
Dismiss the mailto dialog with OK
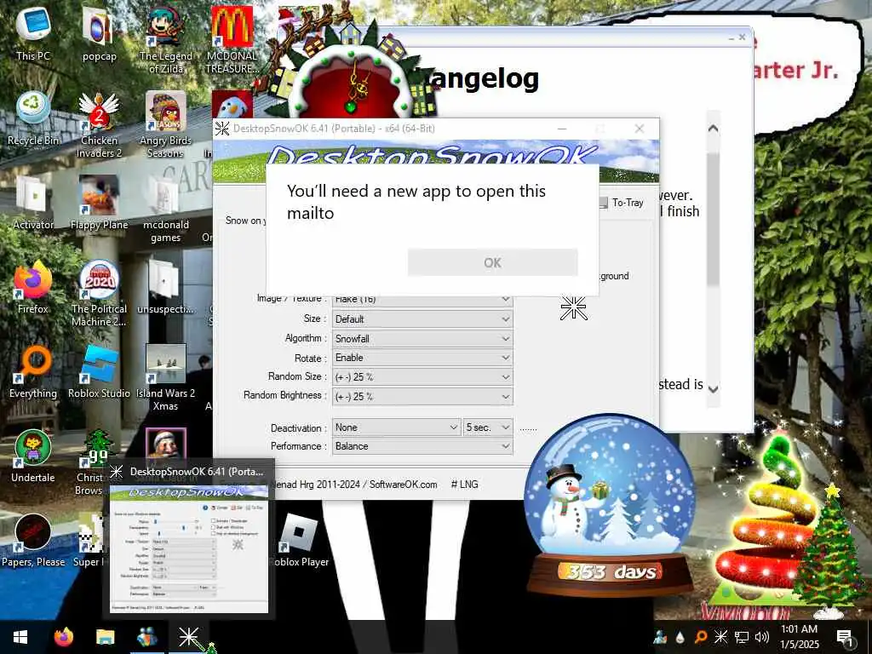492,262
